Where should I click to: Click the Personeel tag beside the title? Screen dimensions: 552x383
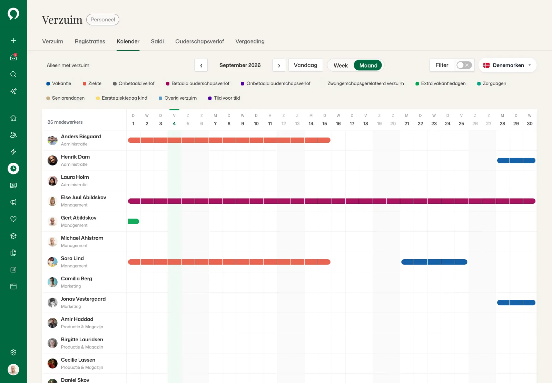pyautogui.click(x=103, y=20)
